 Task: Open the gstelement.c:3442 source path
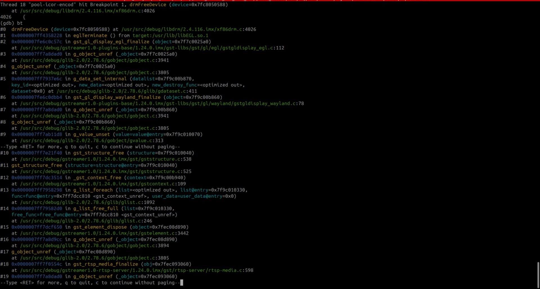point(104,233)
